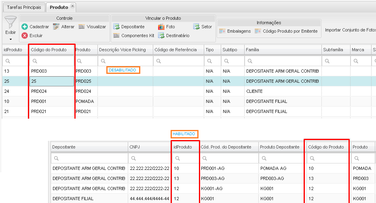Click the red Excluir icon

(24, 36)
